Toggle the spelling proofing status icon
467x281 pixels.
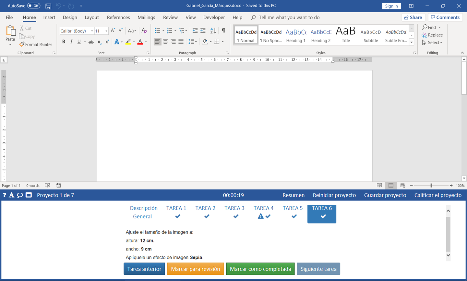pos(47,186)
